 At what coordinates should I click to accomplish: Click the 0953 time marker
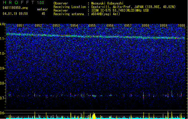click(x=56, y=26)
